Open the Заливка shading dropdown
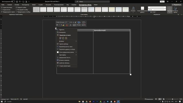 click(133, 9)
